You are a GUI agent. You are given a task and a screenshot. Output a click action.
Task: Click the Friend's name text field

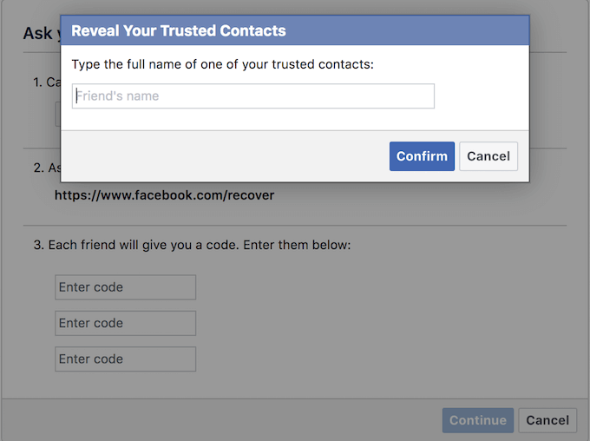[x=252, y=96]
